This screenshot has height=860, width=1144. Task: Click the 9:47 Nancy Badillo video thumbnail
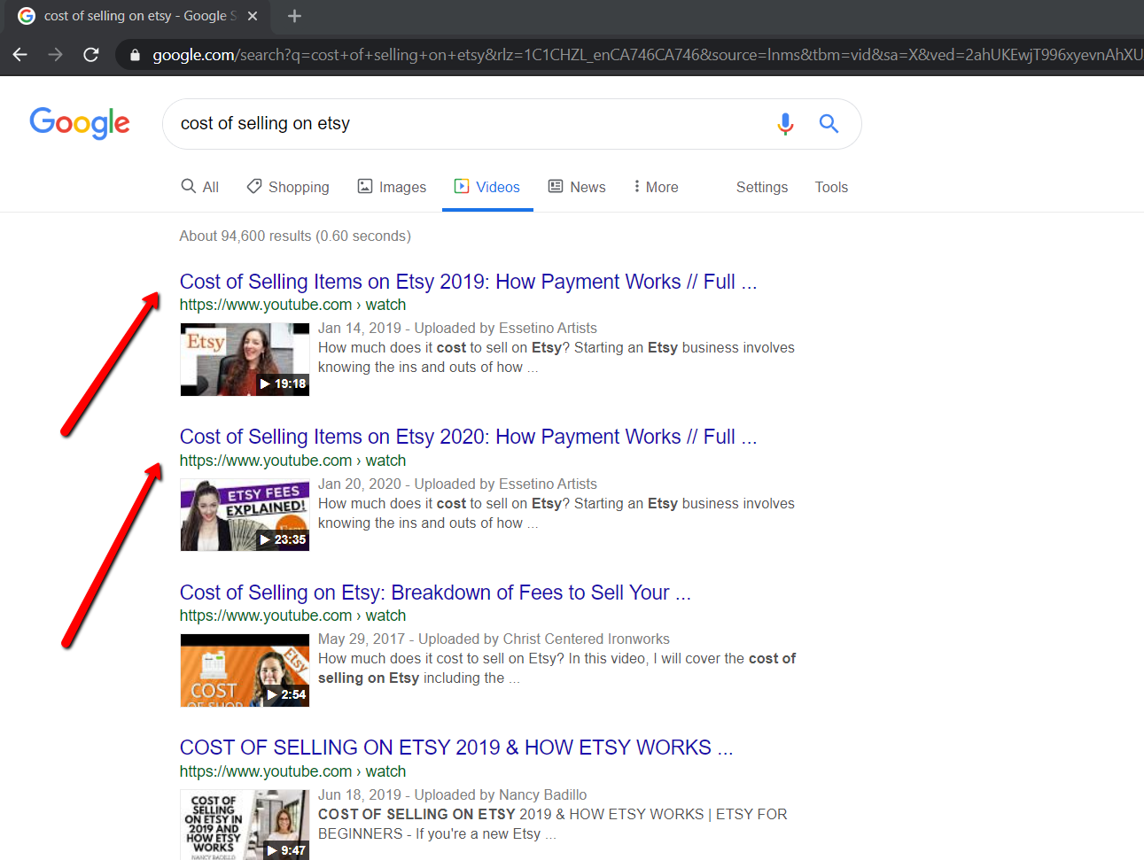(x=245, y=825)
